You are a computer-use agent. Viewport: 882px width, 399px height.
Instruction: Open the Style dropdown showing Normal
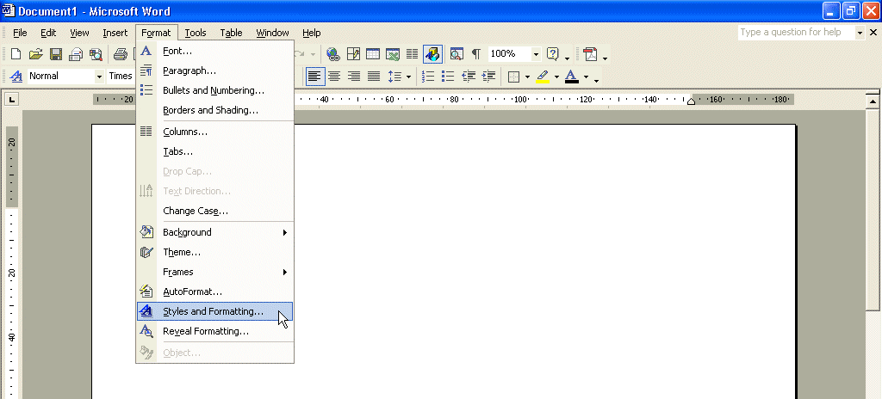(100, 76)
